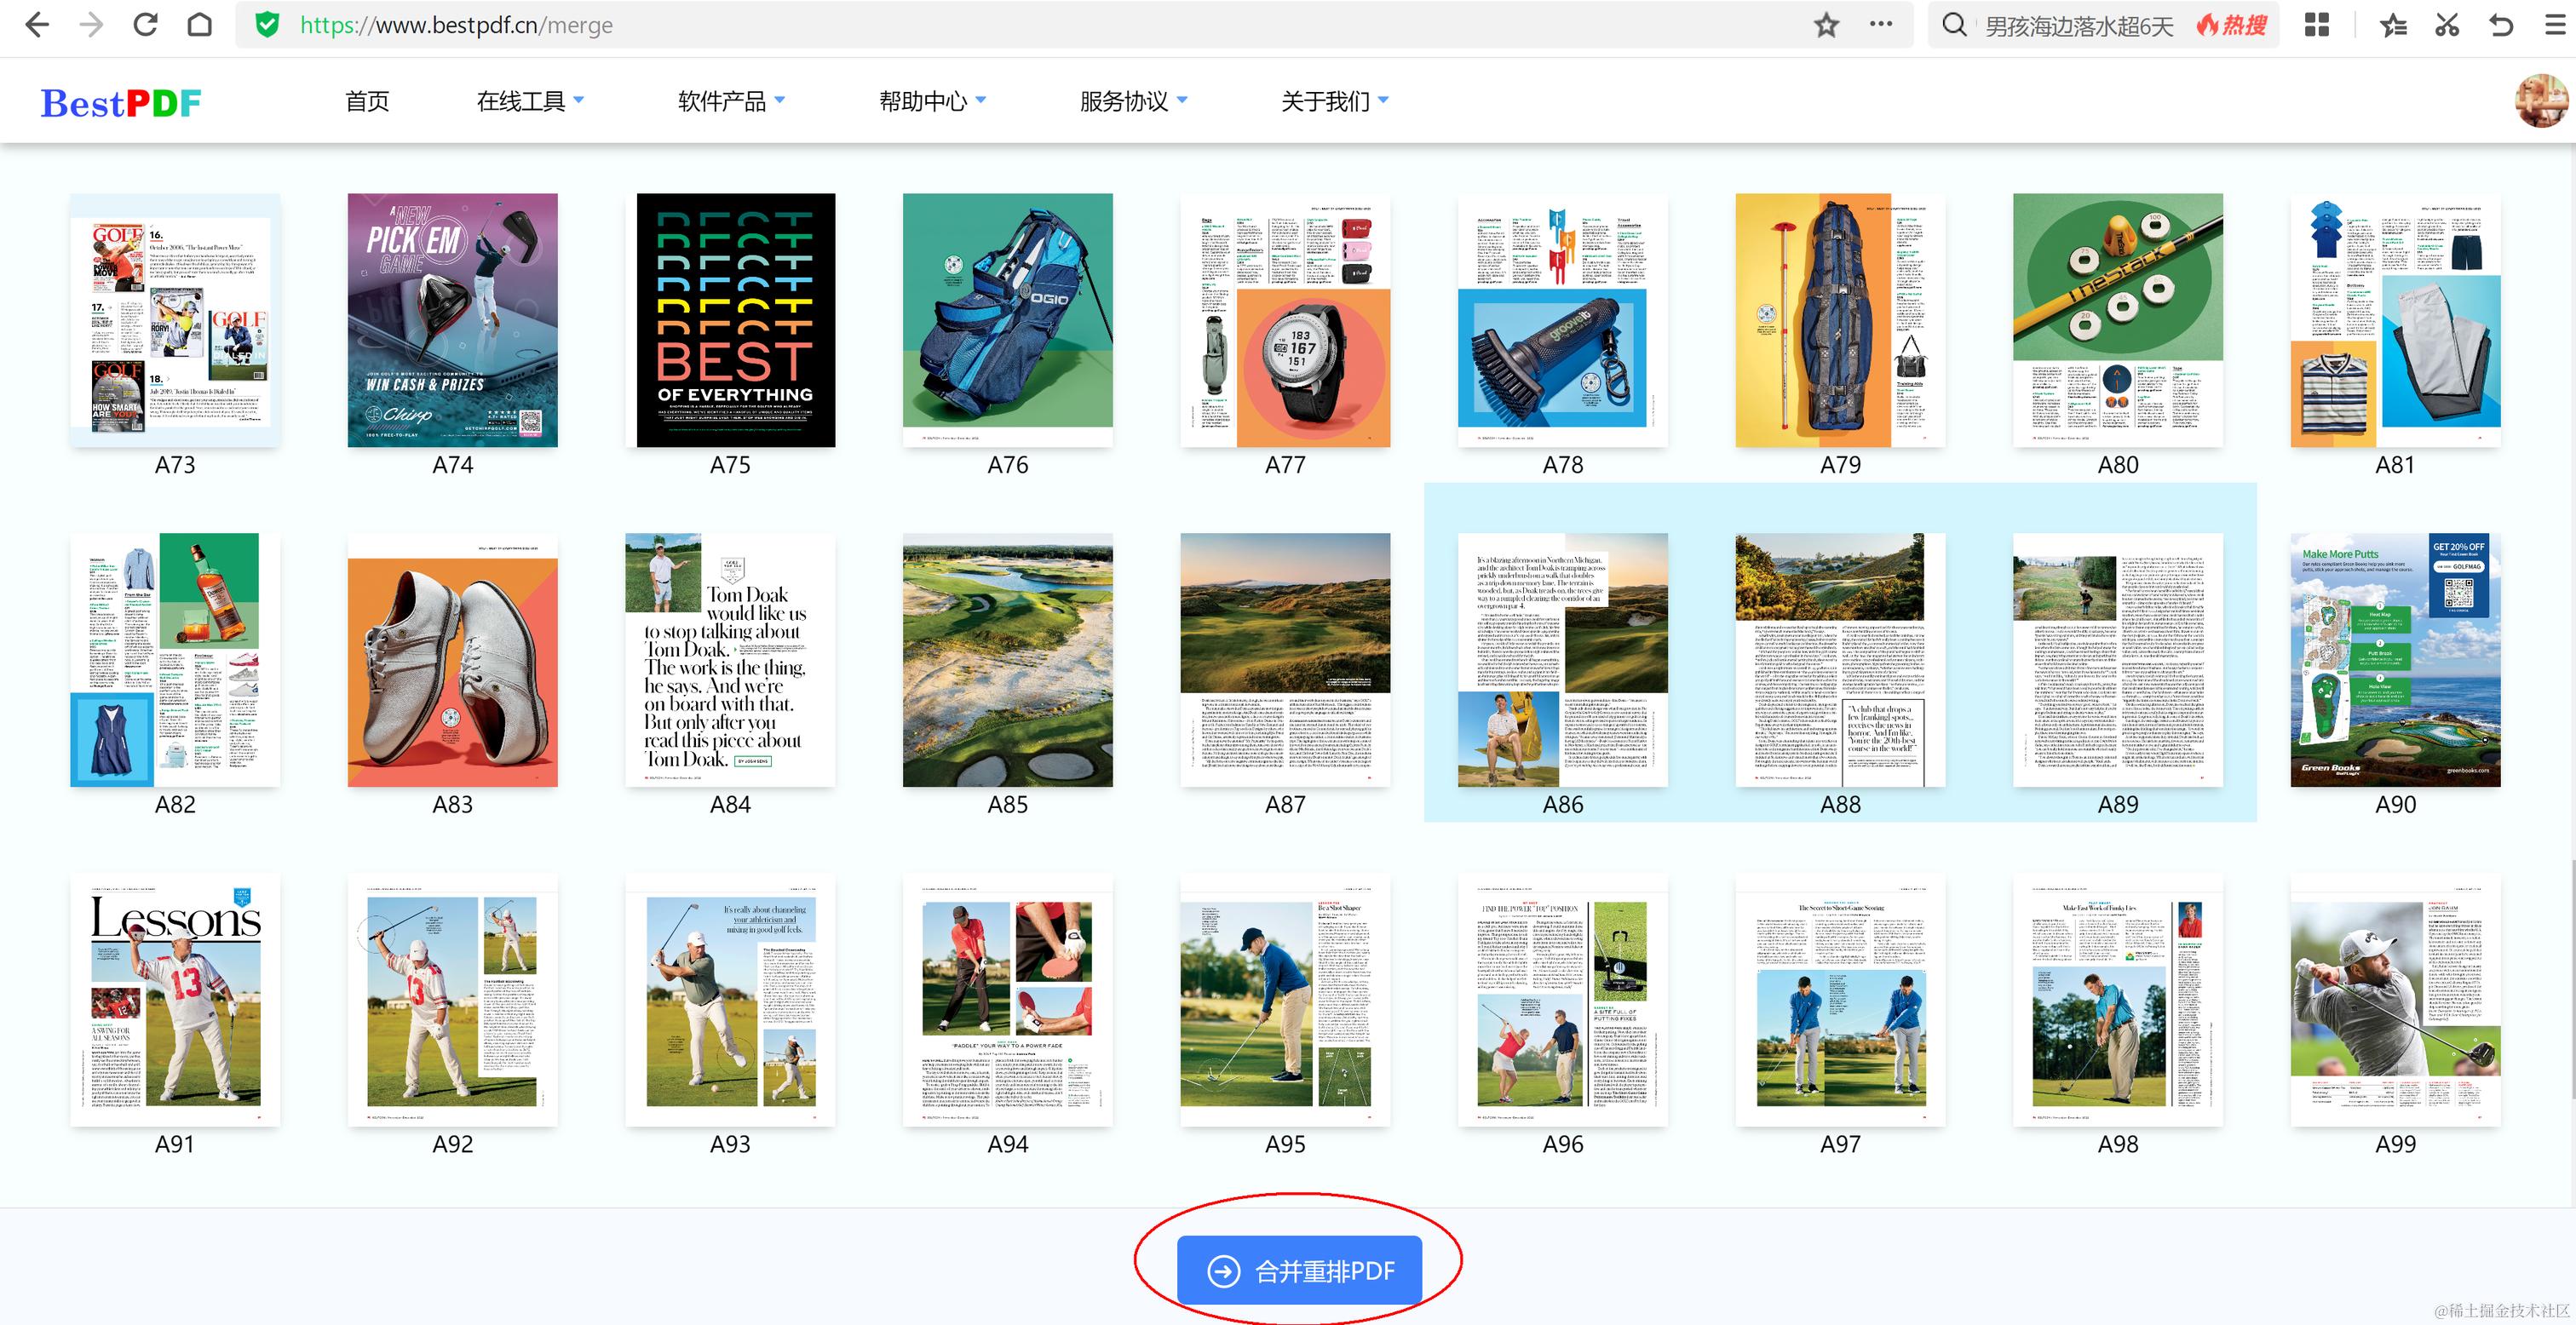The height and width of the screenshot is (1325, 2576).
Task: Open the address bar three-dots menu
Action: pos(1881,25)
